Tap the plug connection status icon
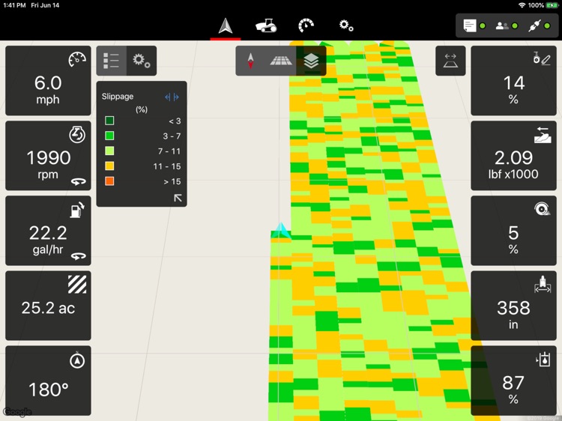The height and width of the screenshot is (421, 562). (x=534, y=25)
